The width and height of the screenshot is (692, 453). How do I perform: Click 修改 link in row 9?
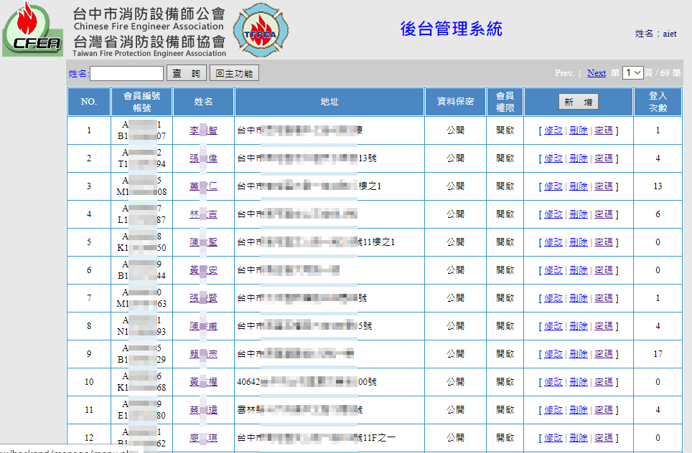[x=553, y=354]
